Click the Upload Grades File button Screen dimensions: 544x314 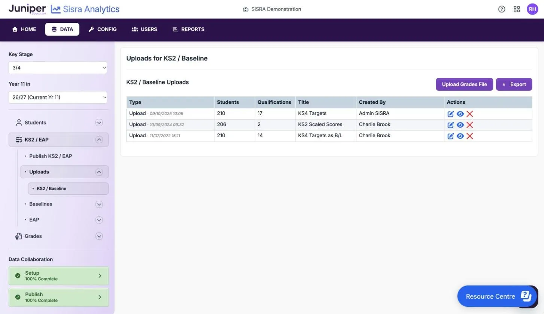[464, 84]
